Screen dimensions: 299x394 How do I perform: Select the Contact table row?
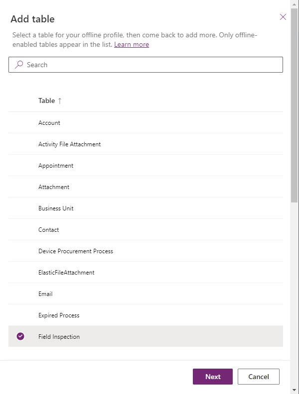(146, 229)
